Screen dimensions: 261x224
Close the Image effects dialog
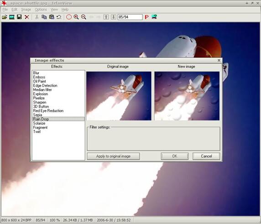point(219,60)
